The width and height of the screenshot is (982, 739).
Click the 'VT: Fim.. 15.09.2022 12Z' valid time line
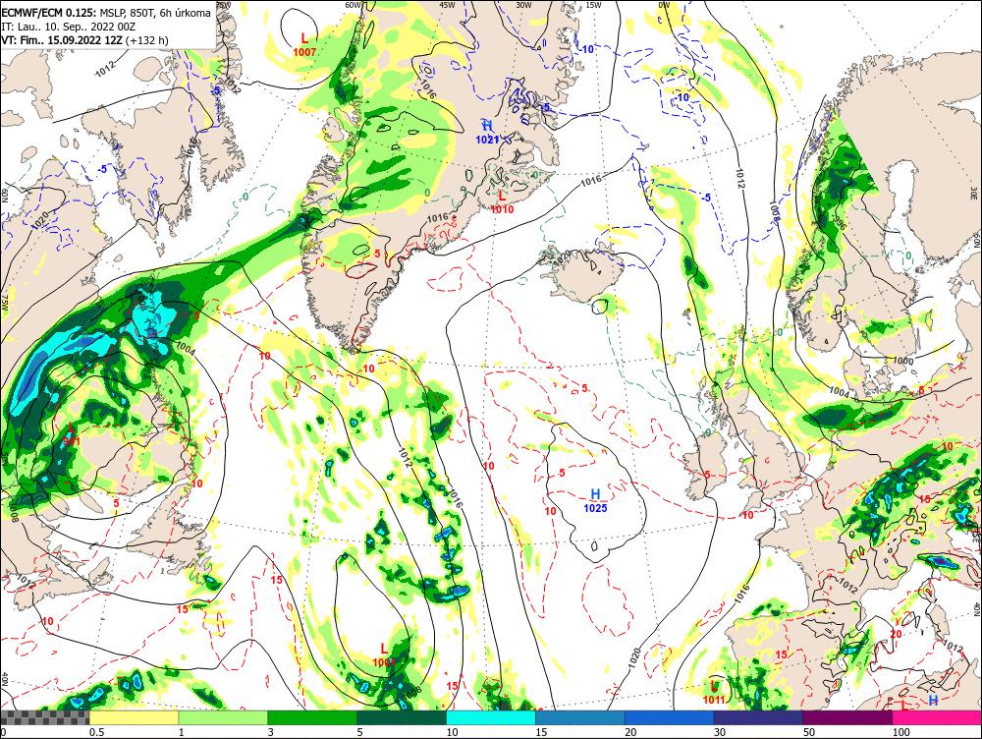coord(62,40)
